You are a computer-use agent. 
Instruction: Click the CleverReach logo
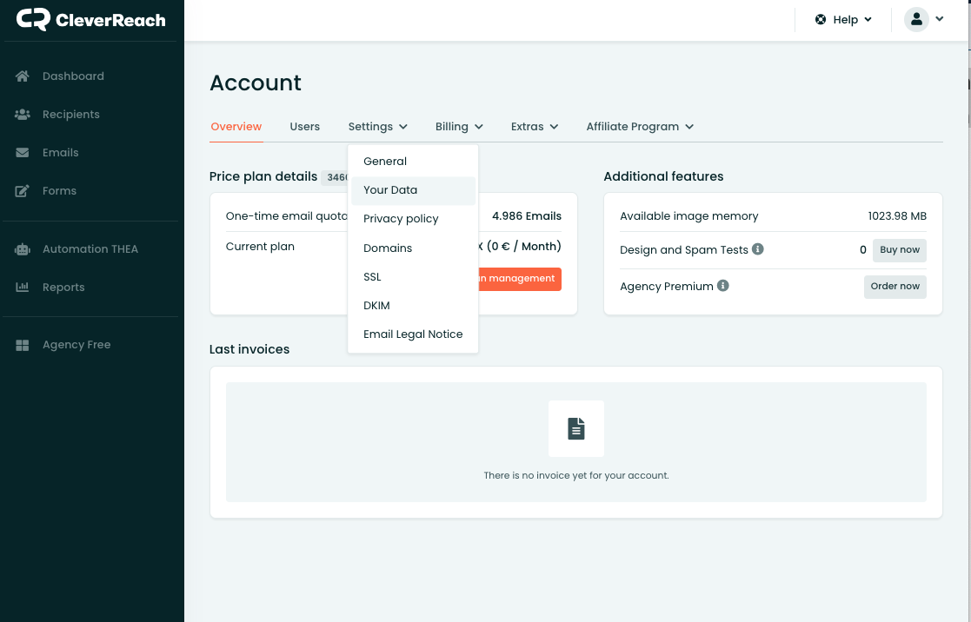pos(90,19)
